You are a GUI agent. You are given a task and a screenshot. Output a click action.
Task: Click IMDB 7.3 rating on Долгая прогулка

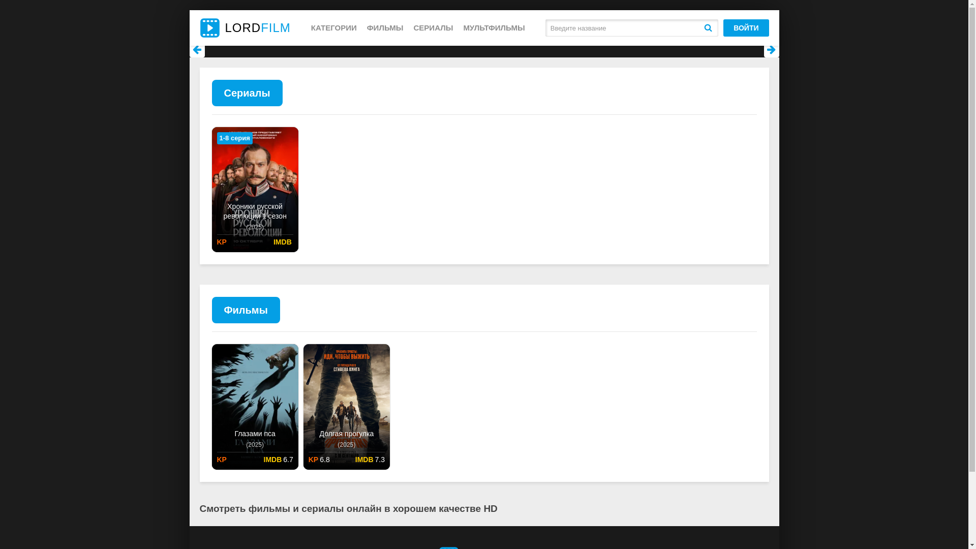point(370,460)
